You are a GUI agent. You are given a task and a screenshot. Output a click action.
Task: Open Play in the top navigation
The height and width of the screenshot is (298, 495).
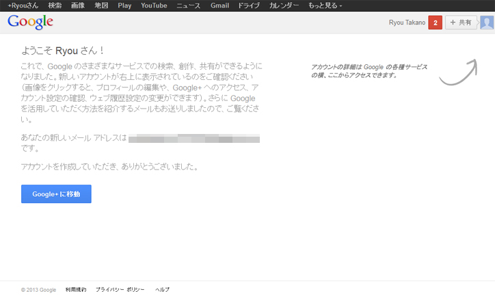click(x=124, y=5)
